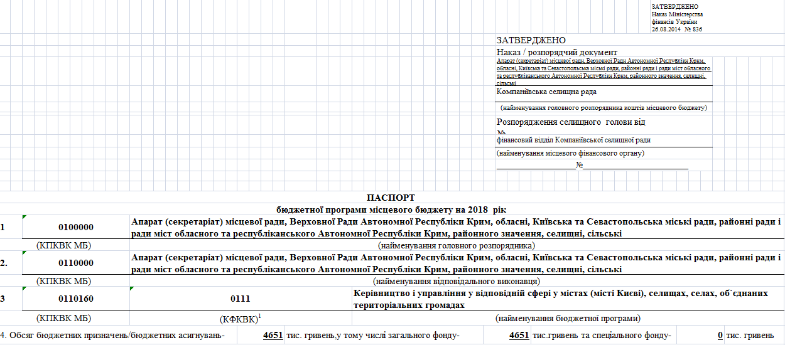Select '(найменування головного розпорядника коштів місцевого бюджету)'
The image size is (785, 345).
pos(604,108)
